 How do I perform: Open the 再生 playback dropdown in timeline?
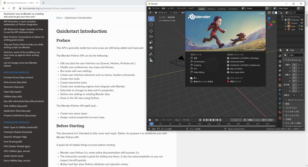158,120
